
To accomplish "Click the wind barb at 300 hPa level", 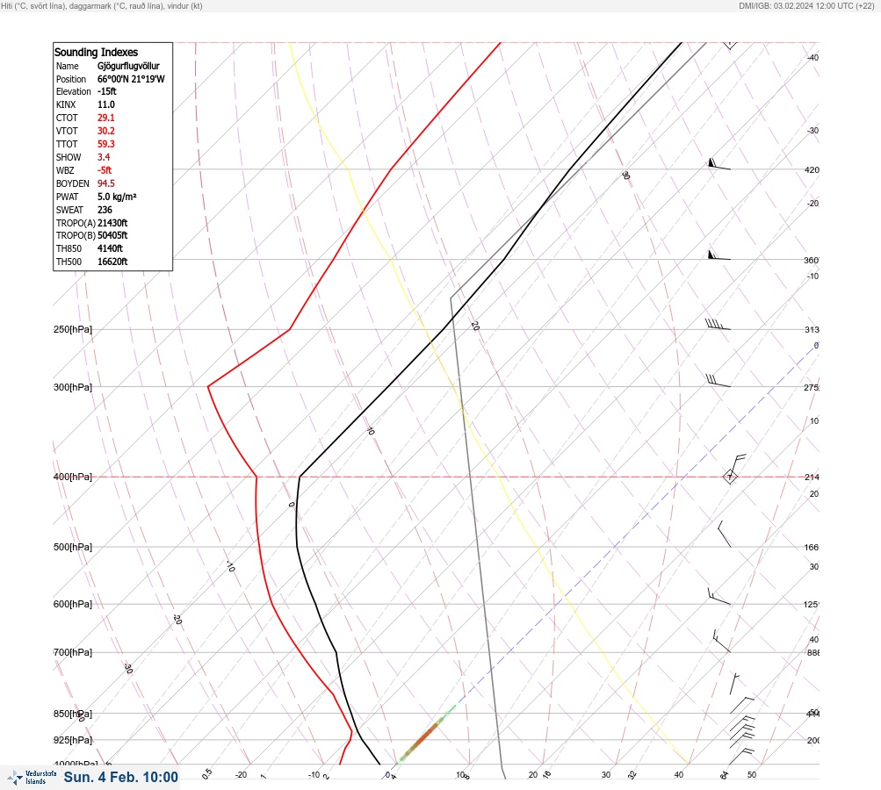I will (718, 381).
